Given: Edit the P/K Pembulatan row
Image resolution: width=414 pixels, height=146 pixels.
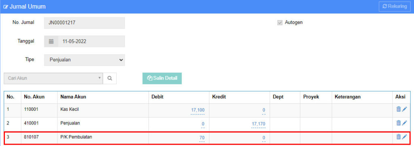Looking at the screenshot, I should coord(404,136).
